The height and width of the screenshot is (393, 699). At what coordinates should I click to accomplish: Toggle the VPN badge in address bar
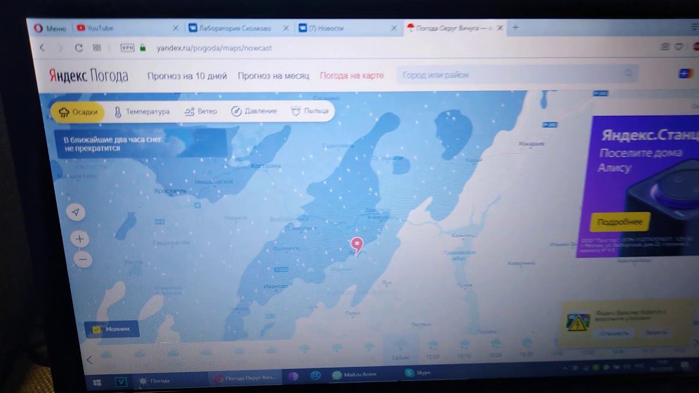tap(127, 48)
